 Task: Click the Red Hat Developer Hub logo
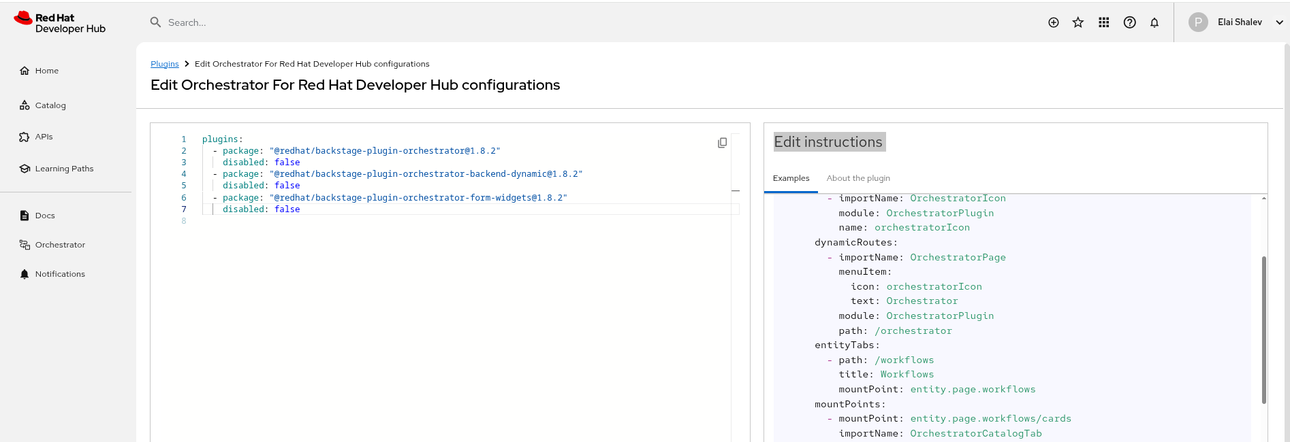[60, 23]
